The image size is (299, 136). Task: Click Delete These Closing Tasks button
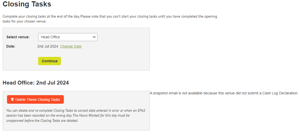click(x=35, y=100)
